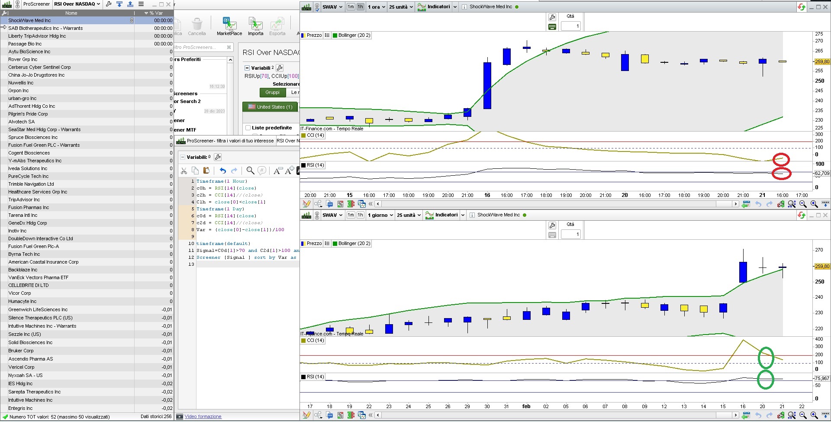Click zoom out magnifier on lower chart toolbar
This screenshot has width=831, height=422.
(x=803, y=415)
